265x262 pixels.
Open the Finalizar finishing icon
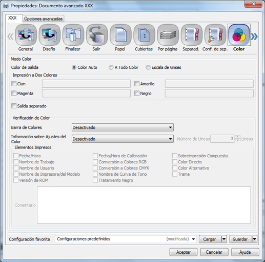tap(73, 35)
